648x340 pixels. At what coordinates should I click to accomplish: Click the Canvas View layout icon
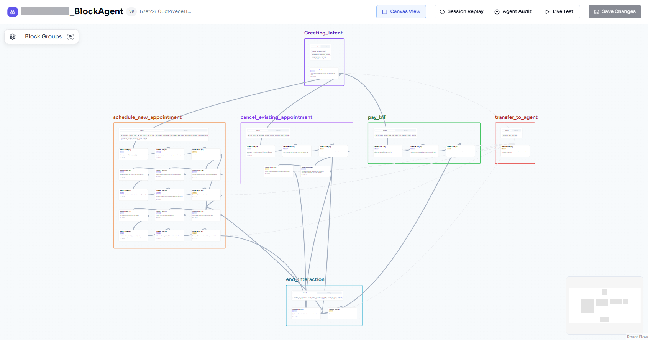(x=385, y=12)
